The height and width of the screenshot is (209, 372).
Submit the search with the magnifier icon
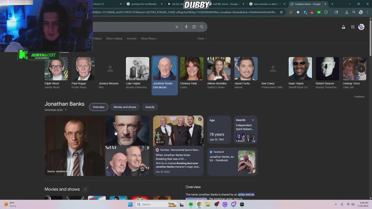[202, 27]
